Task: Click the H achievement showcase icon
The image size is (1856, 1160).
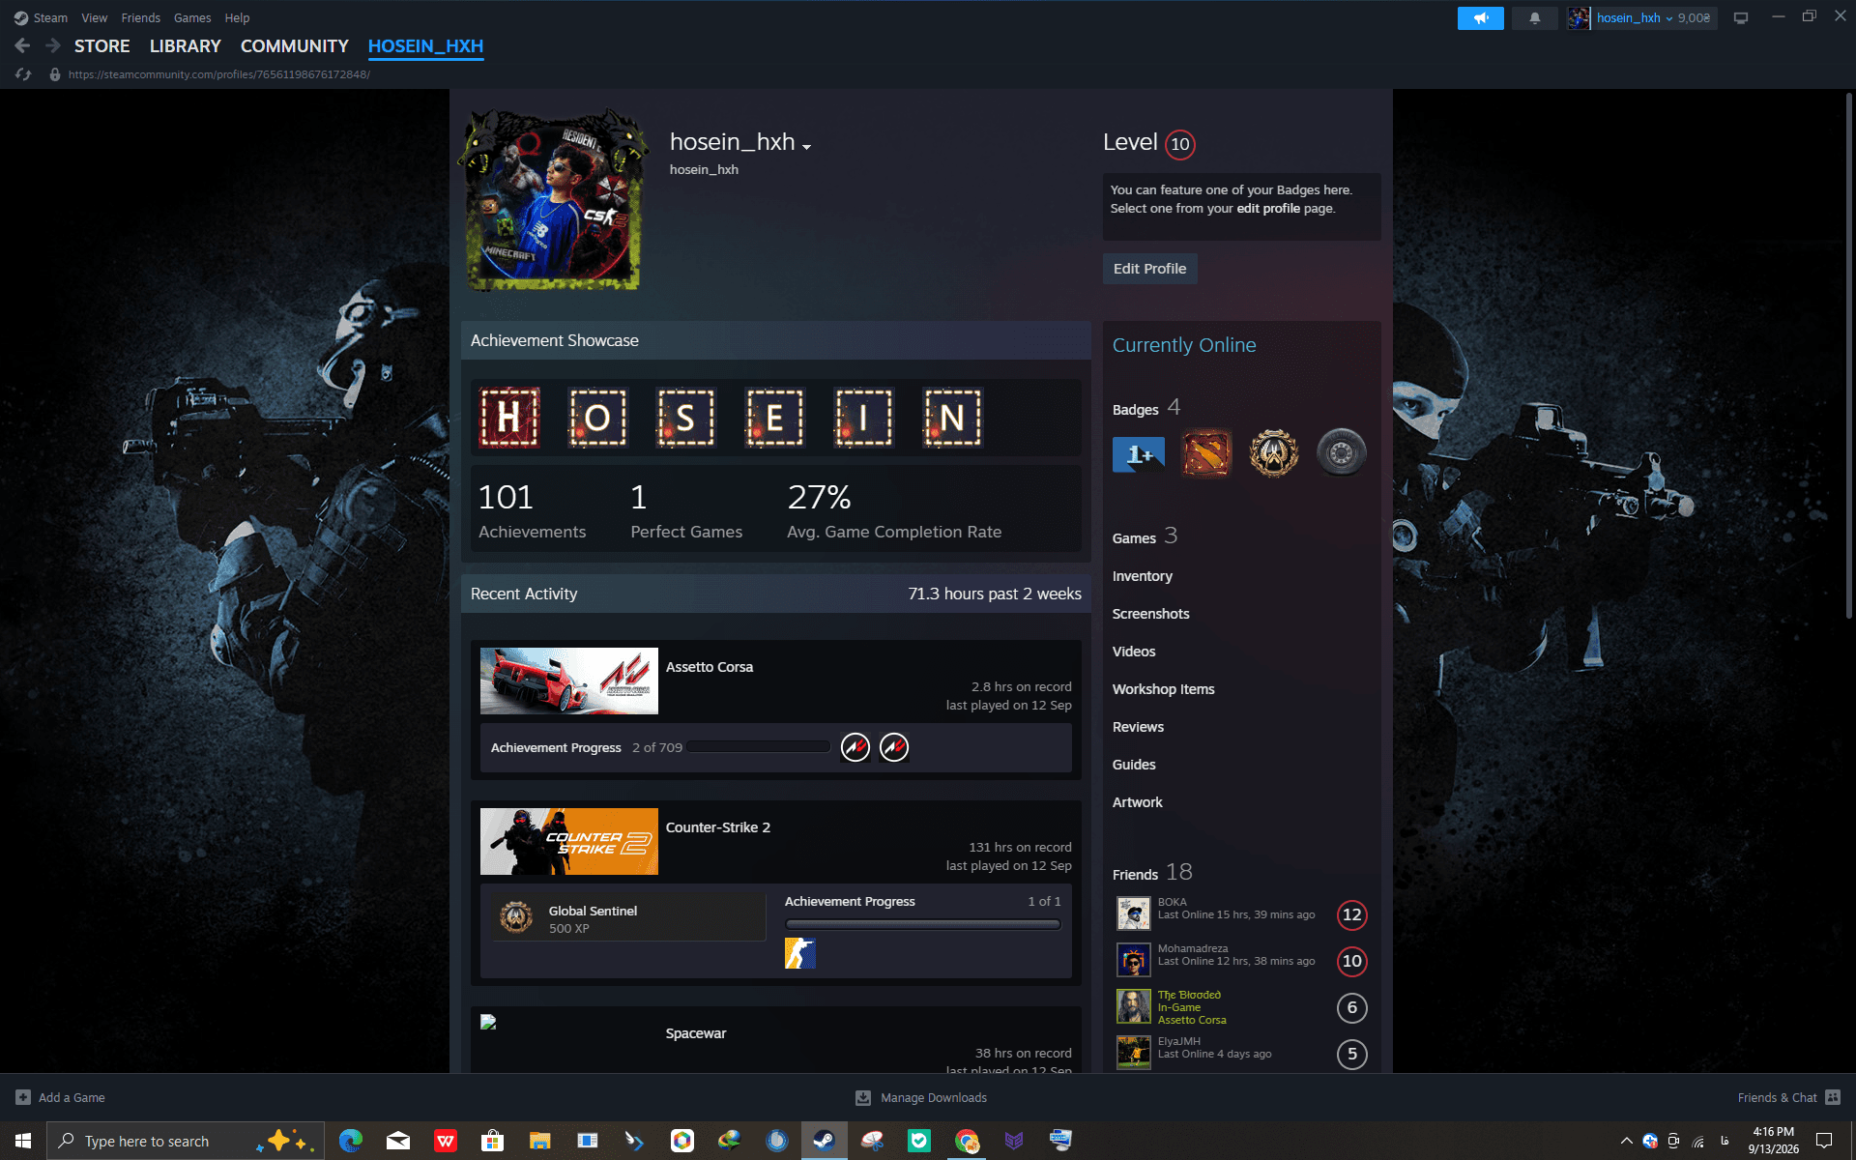Action: pos(509,418)
